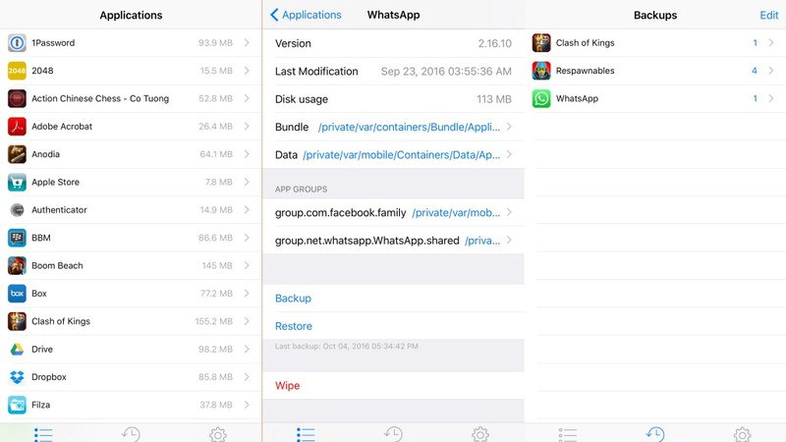786x442 pixels.
Task: Expand the Bundle path chevron
Action: pyautogui.click(x=509, y=127)
